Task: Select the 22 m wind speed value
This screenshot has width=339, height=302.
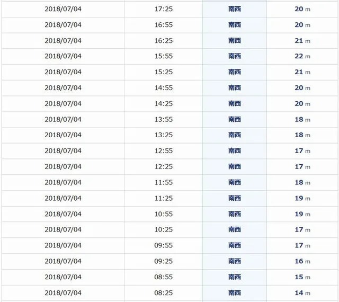Action: (x=302, y=56)
